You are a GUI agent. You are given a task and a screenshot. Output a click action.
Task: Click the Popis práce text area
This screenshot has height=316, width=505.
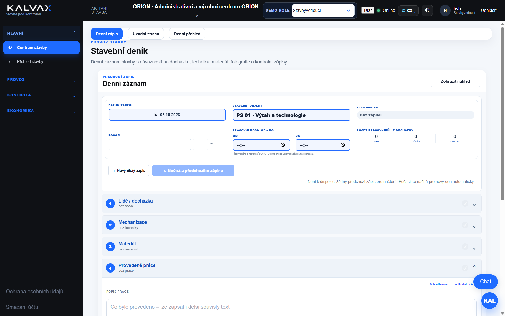(x=291, y=307)
